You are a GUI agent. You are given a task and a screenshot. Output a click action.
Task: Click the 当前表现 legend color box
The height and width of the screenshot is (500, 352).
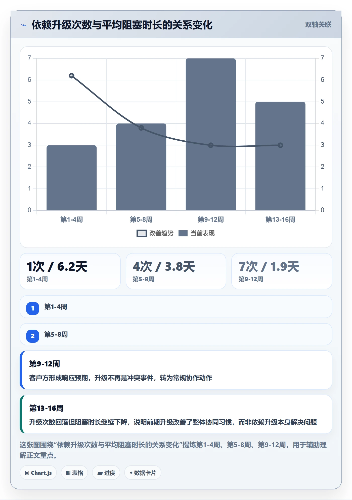tap(183, 233)
